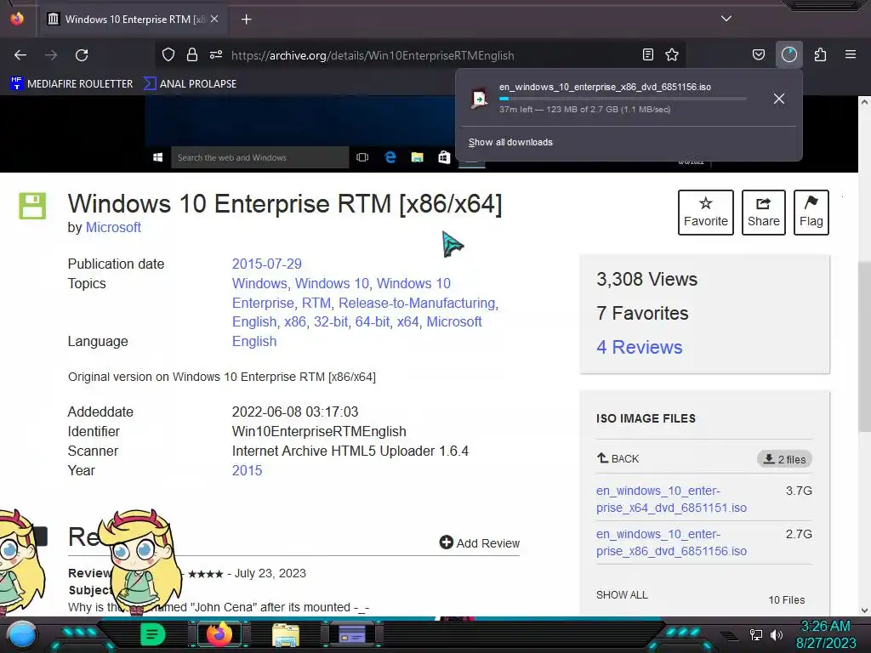Open the Start orb in taskbar
Image resolution: width=871 pixels, height=653 pixels.
click(x=22, y=635)
